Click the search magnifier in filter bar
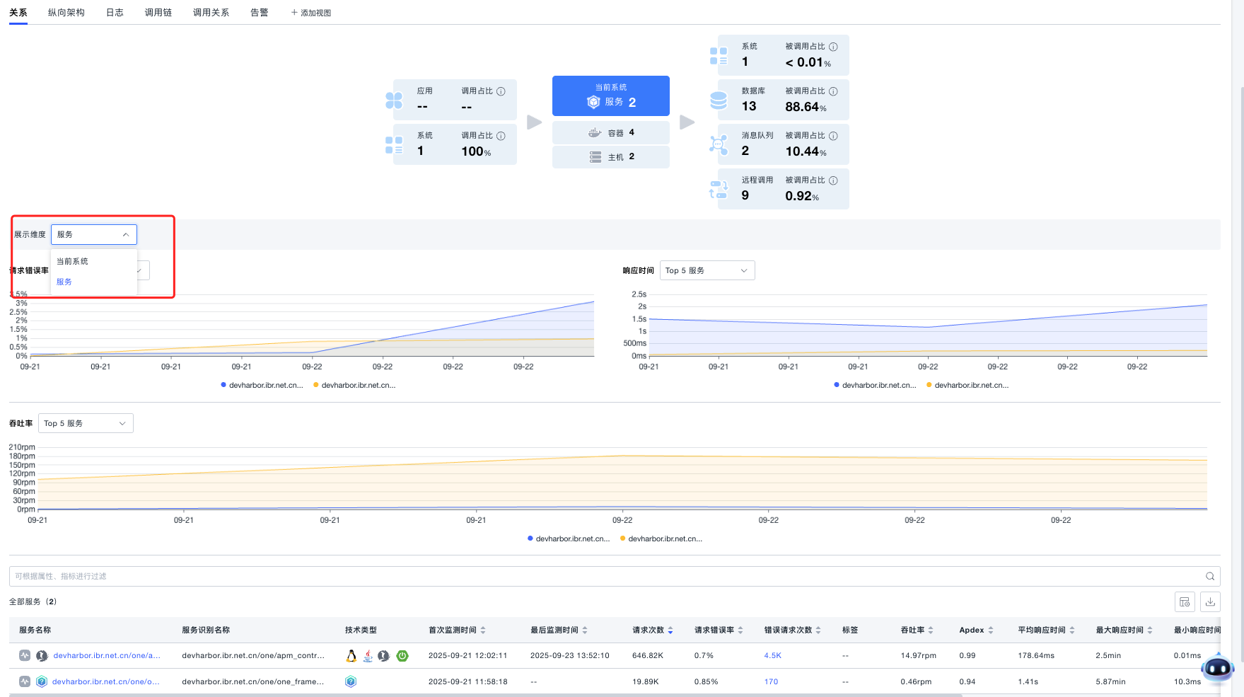The width and height of the screenshot is (1244, 697). (1210, 577)
